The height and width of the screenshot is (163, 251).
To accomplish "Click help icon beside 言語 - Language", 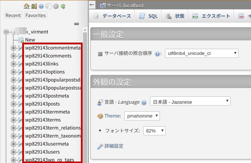I will tap(144, 103).
